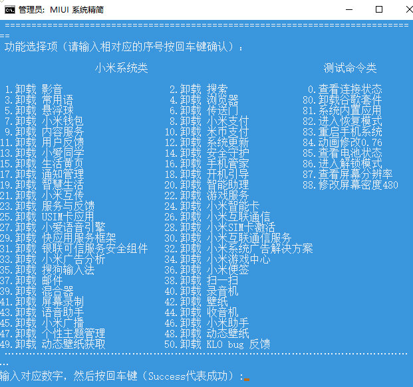Select the text '6.卸载 传送门'
Image resolution: width=413 pixels, height=387 pixels.
204,111
